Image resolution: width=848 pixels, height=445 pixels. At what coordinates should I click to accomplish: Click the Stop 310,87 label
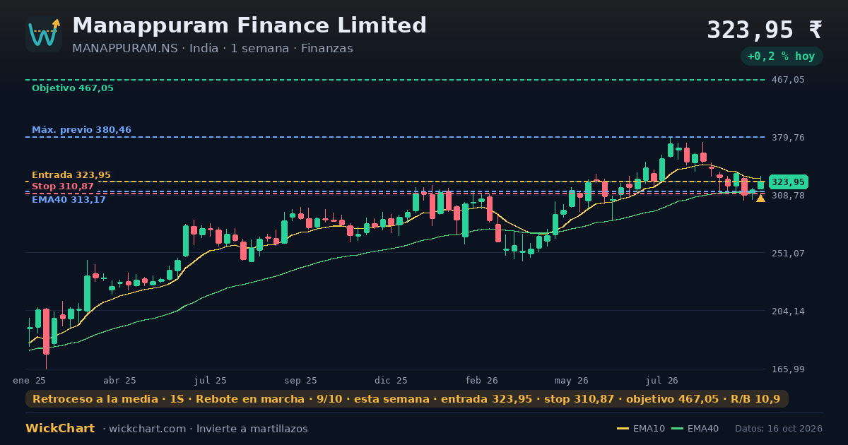[x=63, y=186]
